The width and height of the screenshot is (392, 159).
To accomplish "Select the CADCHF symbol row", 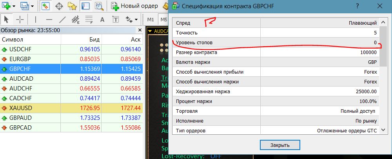I will click(71, 98).
